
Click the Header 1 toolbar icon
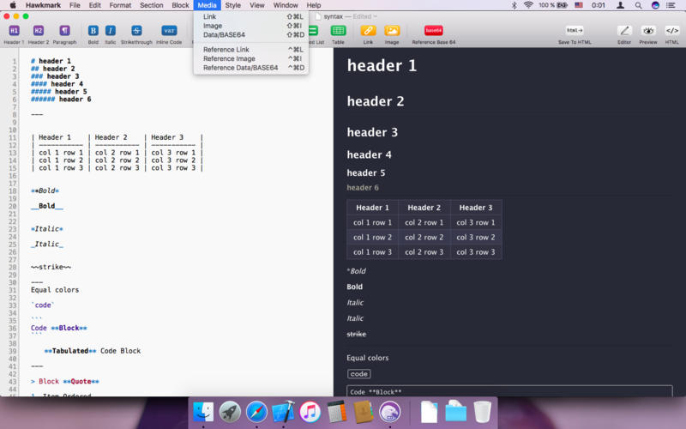pyautogui.click(x=14, y=31)
